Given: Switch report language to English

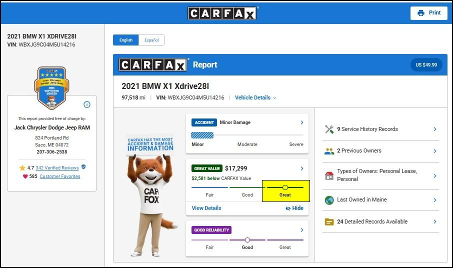Looking at the screenshot, I should [x=126, y=40].
